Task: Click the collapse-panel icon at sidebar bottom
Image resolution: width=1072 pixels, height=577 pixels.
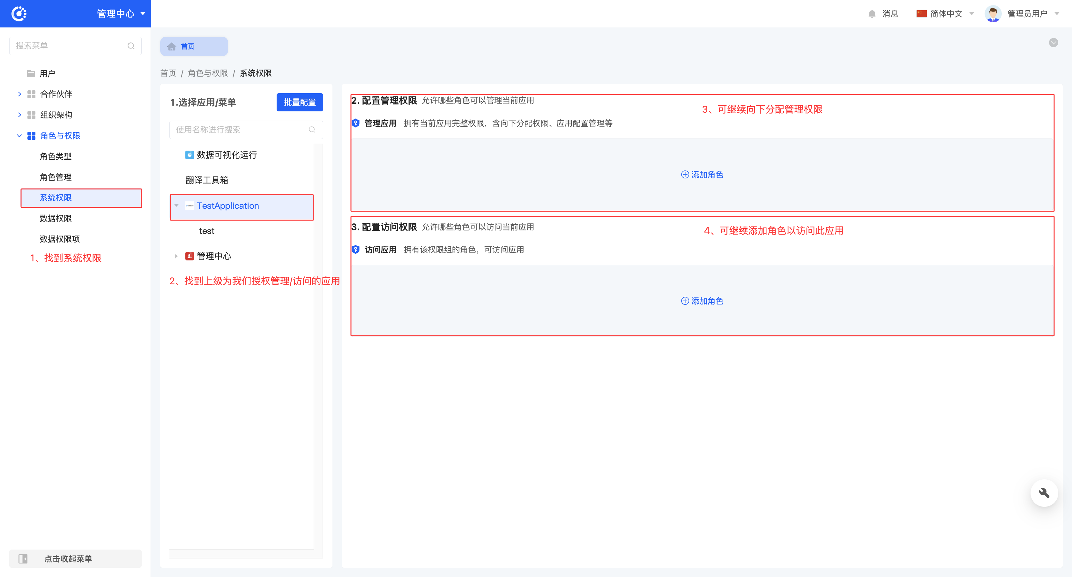Action: coord(23,559)
